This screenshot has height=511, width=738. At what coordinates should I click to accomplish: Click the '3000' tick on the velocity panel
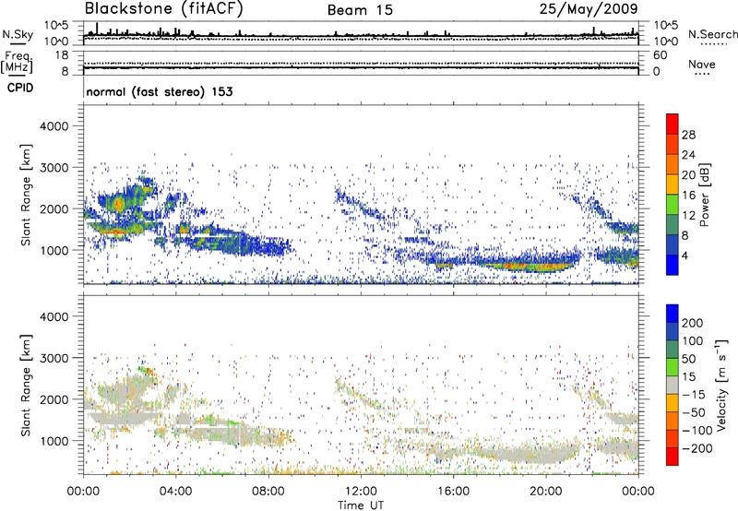click(54, 358)
